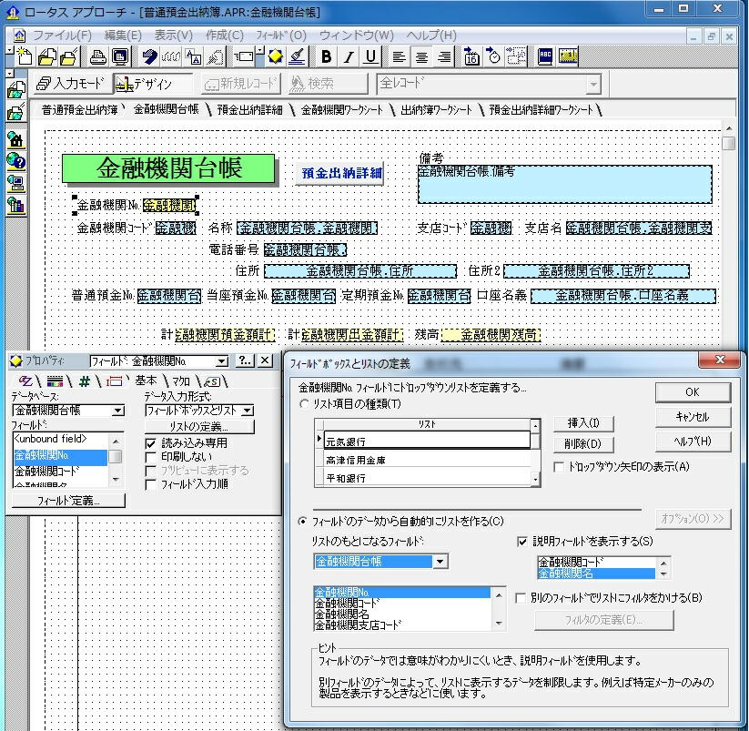Open properties via yellow diamond toolbar icon
This screenshot has height=731, width=749.
click(275, 56)
